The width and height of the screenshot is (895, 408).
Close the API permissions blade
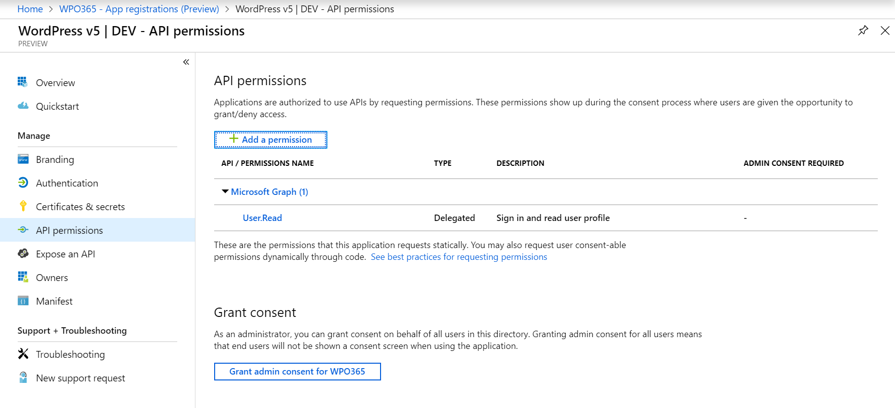point(885,31)
